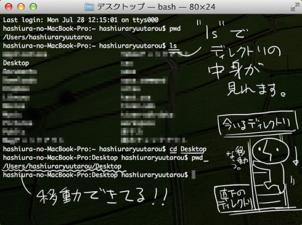Click the handwritten 見れます。 annotation
This screenshot has width=302, height=225.
(256, 90)
